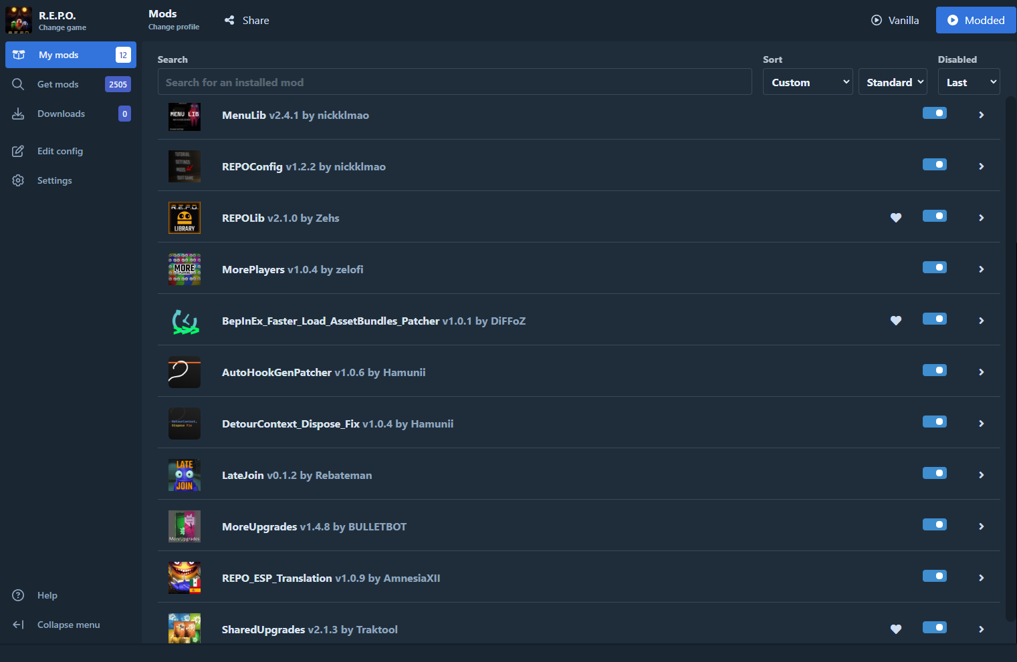Open the Standard sort direction dropdown
This screenshot has width=1017, height=662.
tap(893, 81)
